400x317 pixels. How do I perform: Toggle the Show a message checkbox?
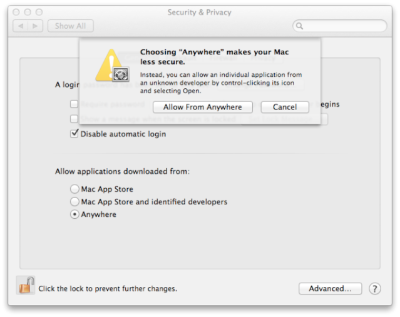74,119
